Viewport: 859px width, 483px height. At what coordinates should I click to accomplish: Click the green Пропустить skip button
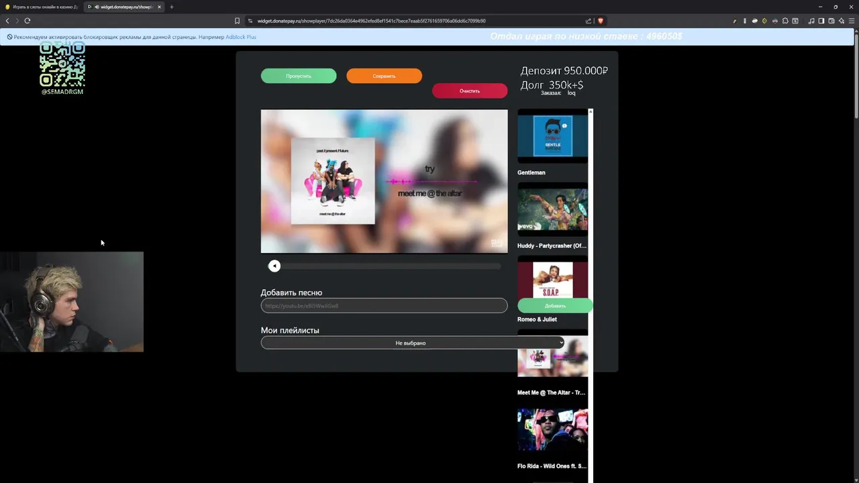[299, 76]
